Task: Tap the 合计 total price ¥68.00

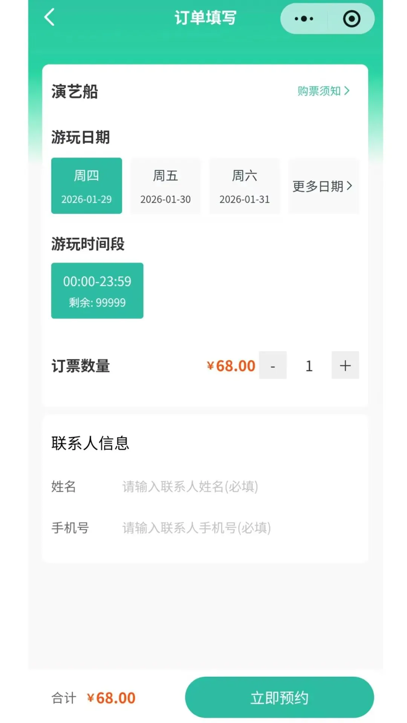Action: pyautogui.click(x=111, y=698)
